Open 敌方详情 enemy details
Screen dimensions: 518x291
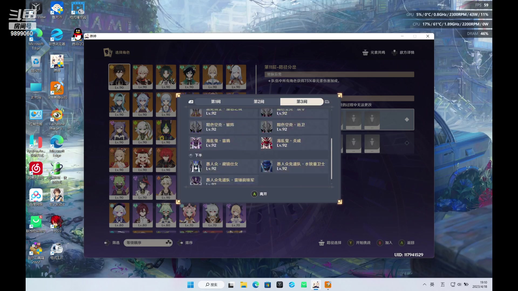pyautogui.click(x=403, y=53)
